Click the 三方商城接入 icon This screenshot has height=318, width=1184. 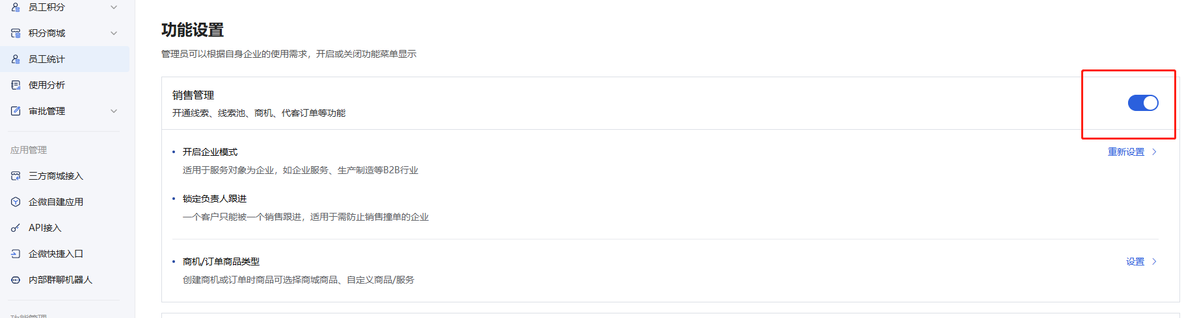16,176
